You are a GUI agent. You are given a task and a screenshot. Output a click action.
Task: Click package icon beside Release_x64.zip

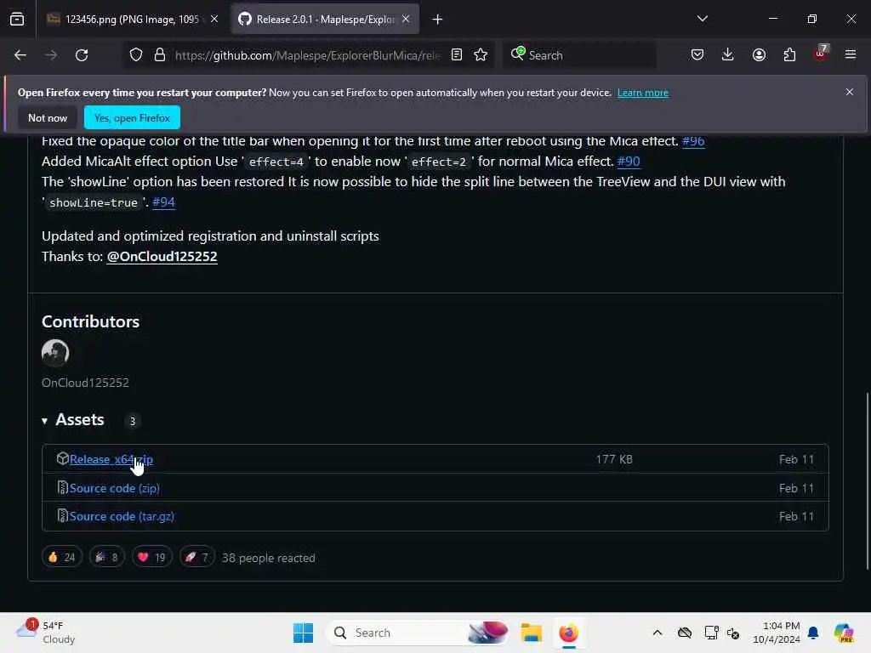(x=63, y=458)
